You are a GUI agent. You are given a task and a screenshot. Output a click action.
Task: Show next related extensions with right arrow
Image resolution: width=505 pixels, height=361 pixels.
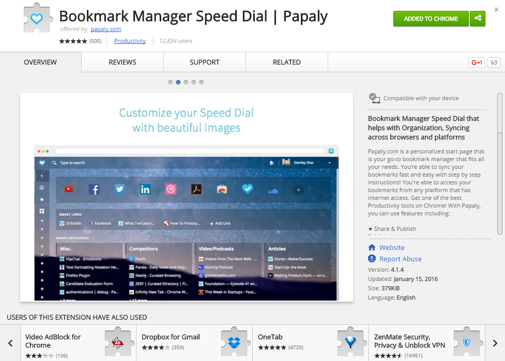pyautogui.click(x=495, y=343)
